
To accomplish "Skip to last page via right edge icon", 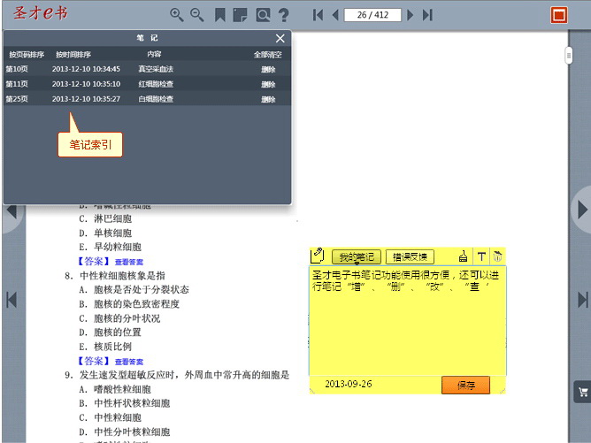I will [x=583, y=300].
